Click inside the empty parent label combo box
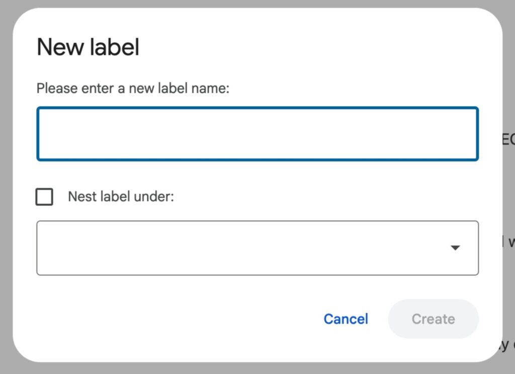 (x=241, y=248)
